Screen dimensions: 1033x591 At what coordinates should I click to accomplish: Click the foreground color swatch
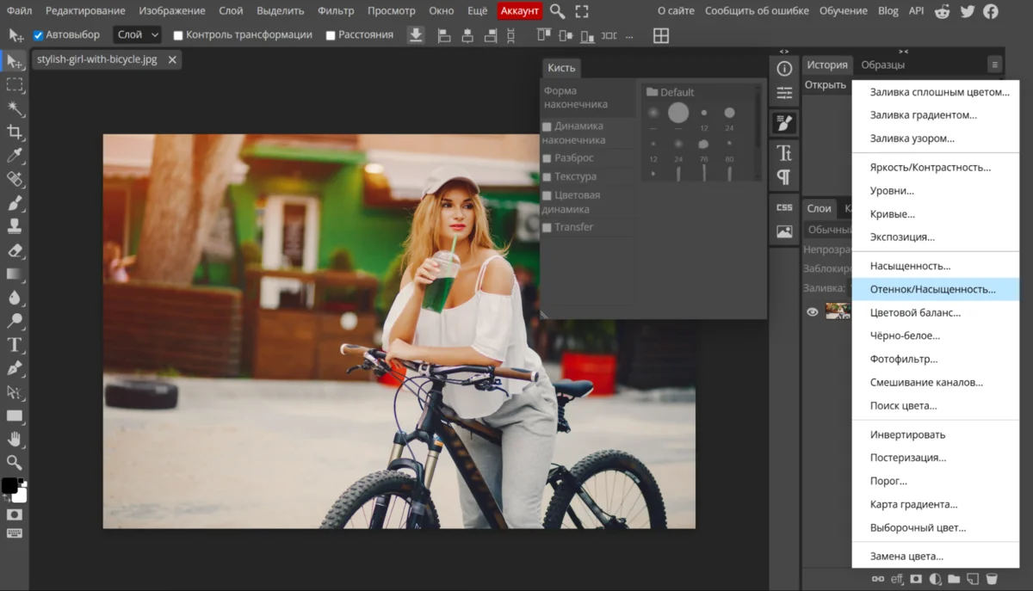10,486
